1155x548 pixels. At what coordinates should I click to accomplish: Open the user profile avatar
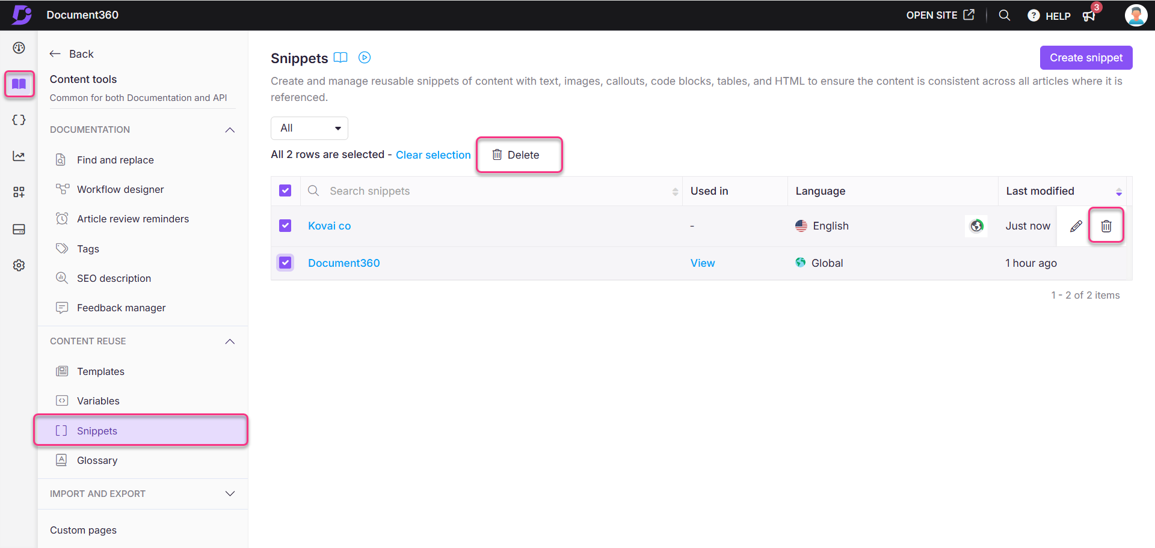1136,15
